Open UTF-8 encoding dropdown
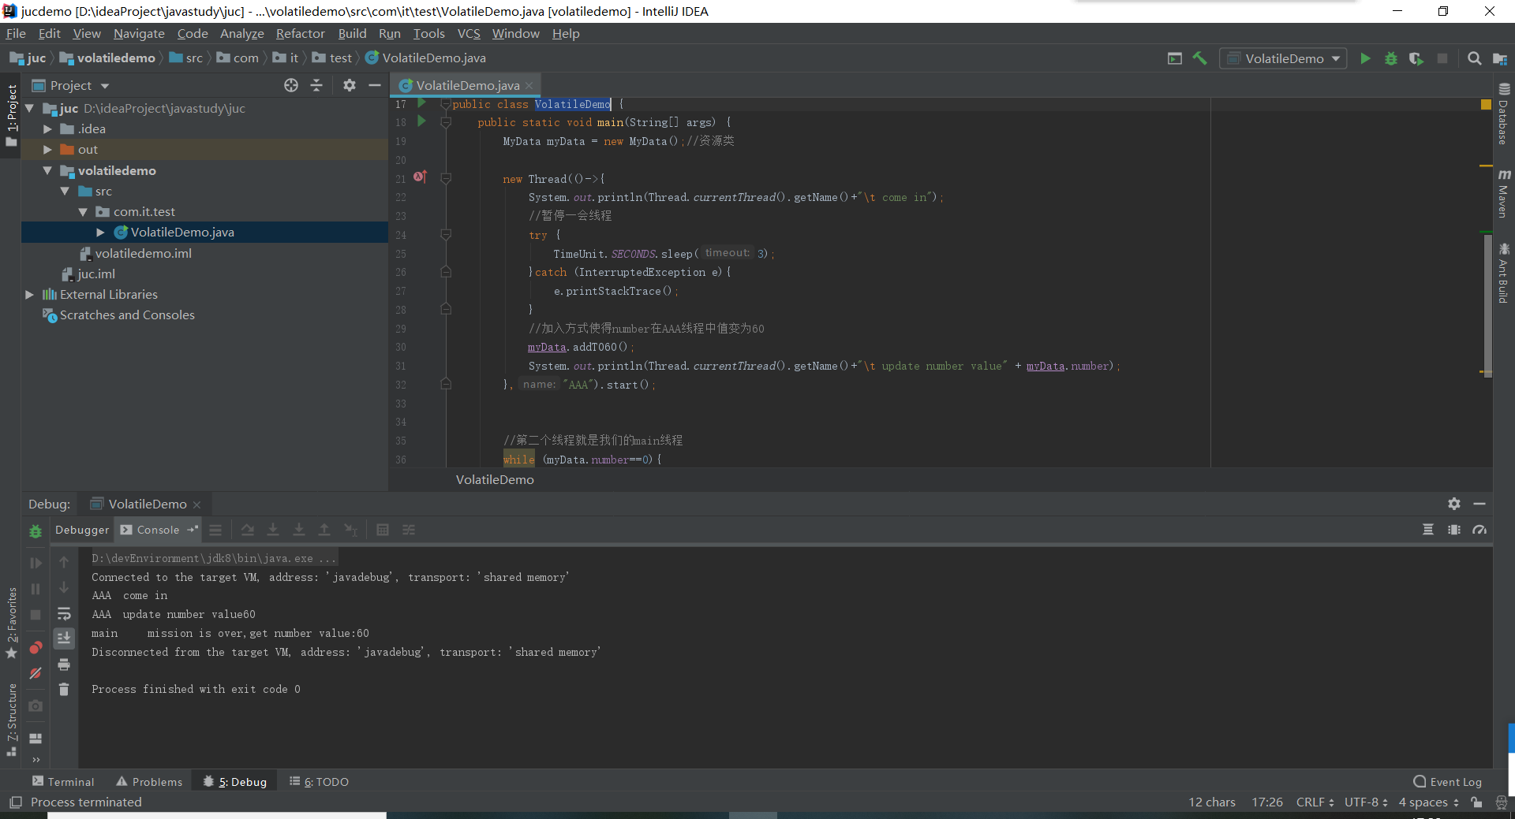Image resolution: width=1515 pixels, height=819 pixels. point(1366,802)
